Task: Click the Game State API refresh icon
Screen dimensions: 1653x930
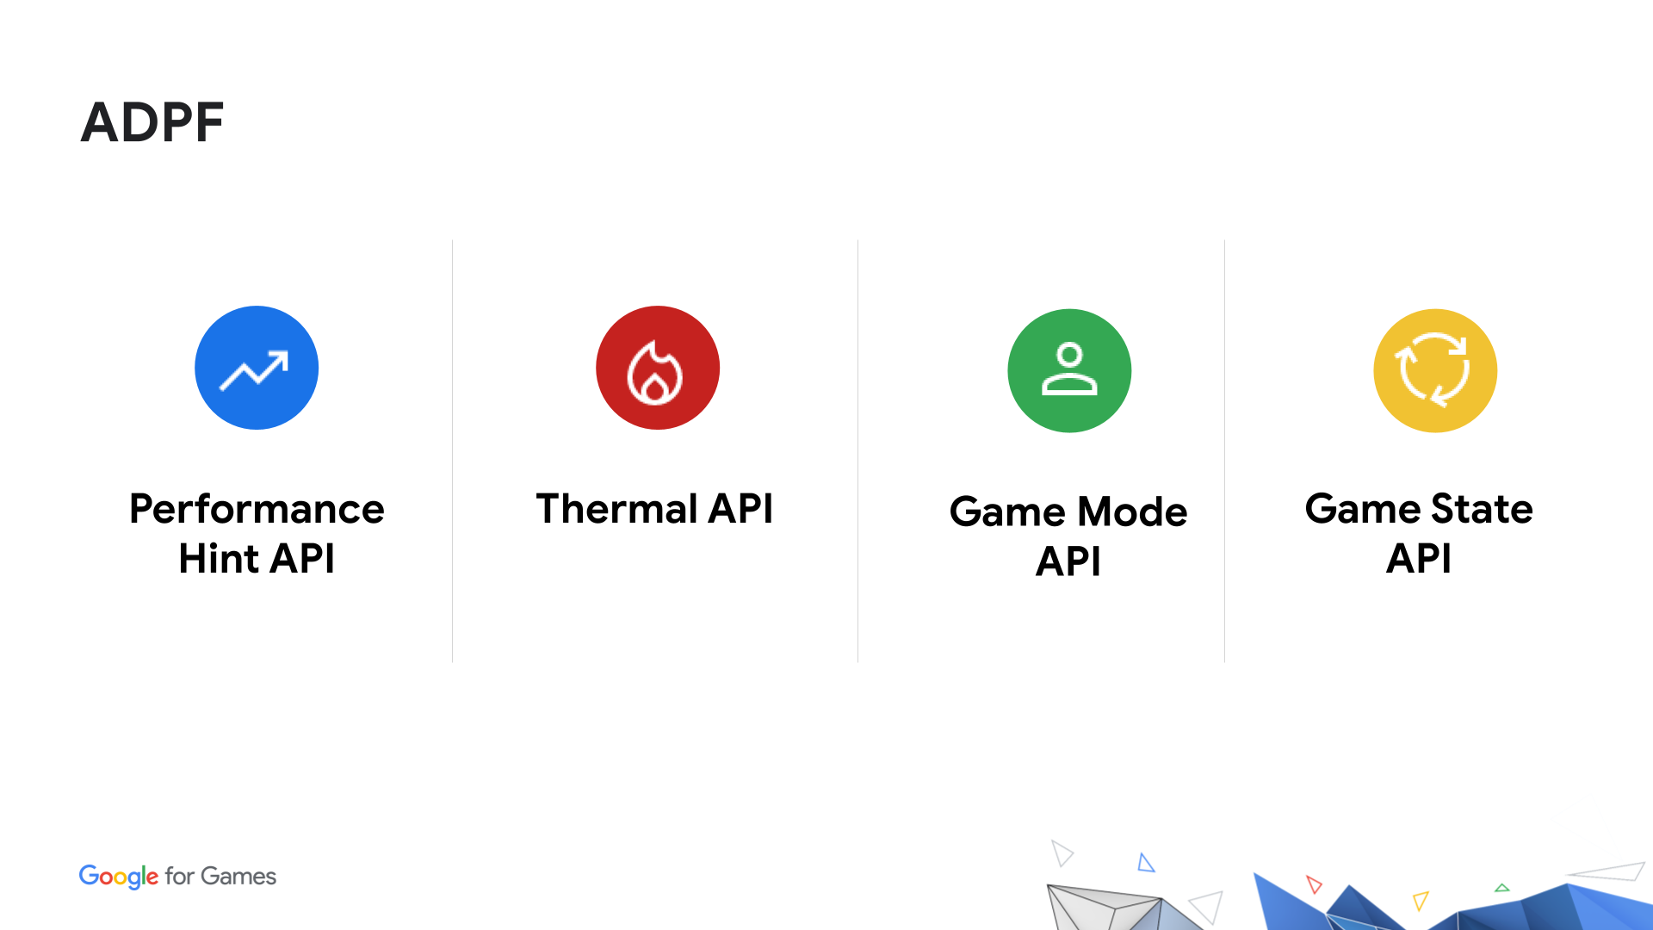Action: (1435, 369)
